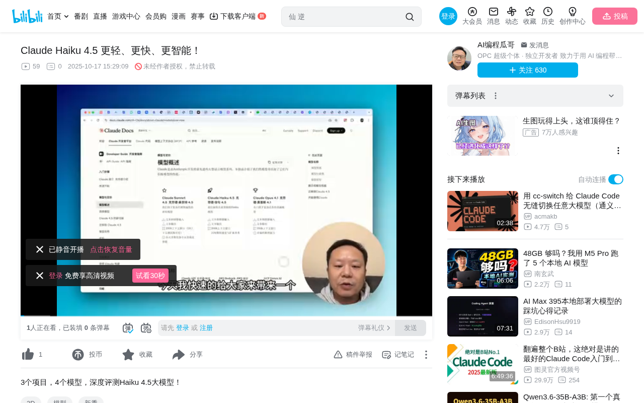Open the 历史 clock icon
This screenshot has width=644, height=403.
tap(548, 16)
